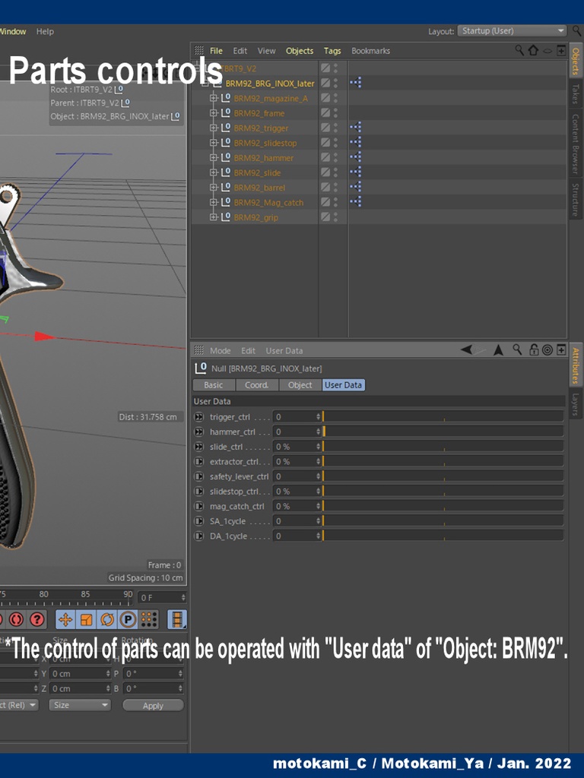Click XPresso tag on BRM92_Mag_catch row

pos(356,202)
